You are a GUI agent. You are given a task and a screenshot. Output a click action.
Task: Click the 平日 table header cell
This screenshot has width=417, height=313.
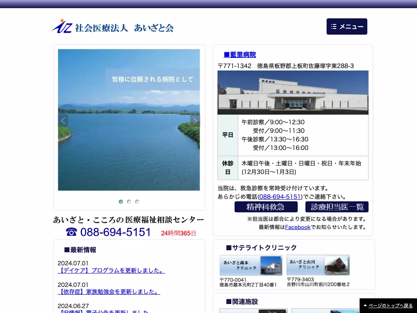[228, 135]
